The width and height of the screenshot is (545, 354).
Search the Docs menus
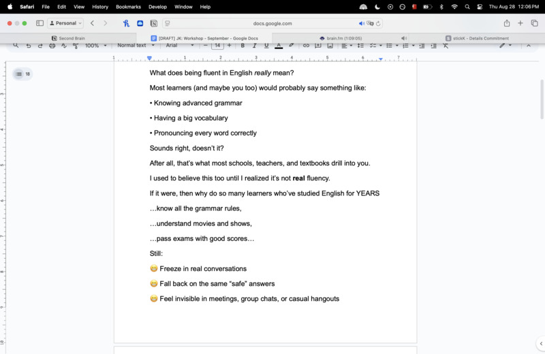click(16, 46)
